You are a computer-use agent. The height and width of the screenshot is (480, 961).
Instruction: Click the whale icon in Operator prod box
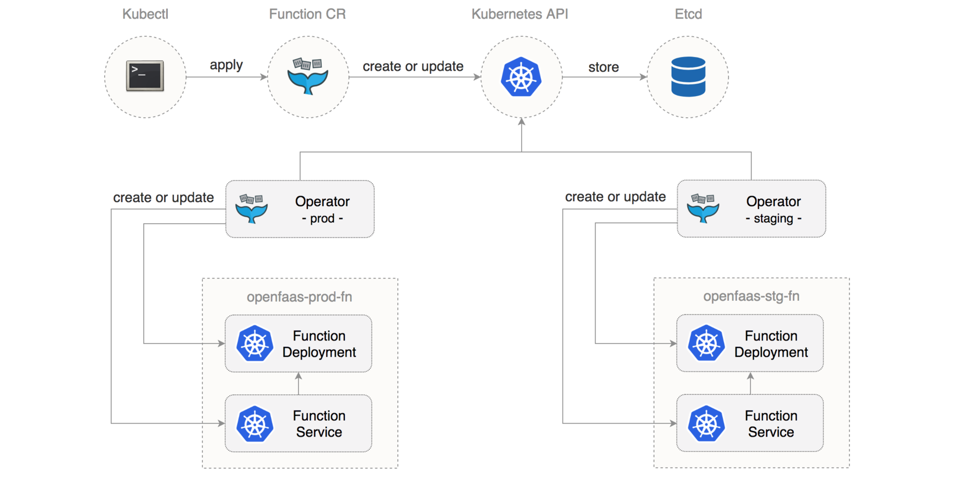click(x=251, y=209)
